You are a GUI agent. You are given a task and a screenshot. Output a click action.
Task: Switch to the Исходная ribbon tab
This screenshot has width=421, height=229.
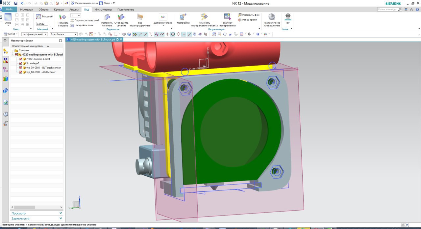27,10
